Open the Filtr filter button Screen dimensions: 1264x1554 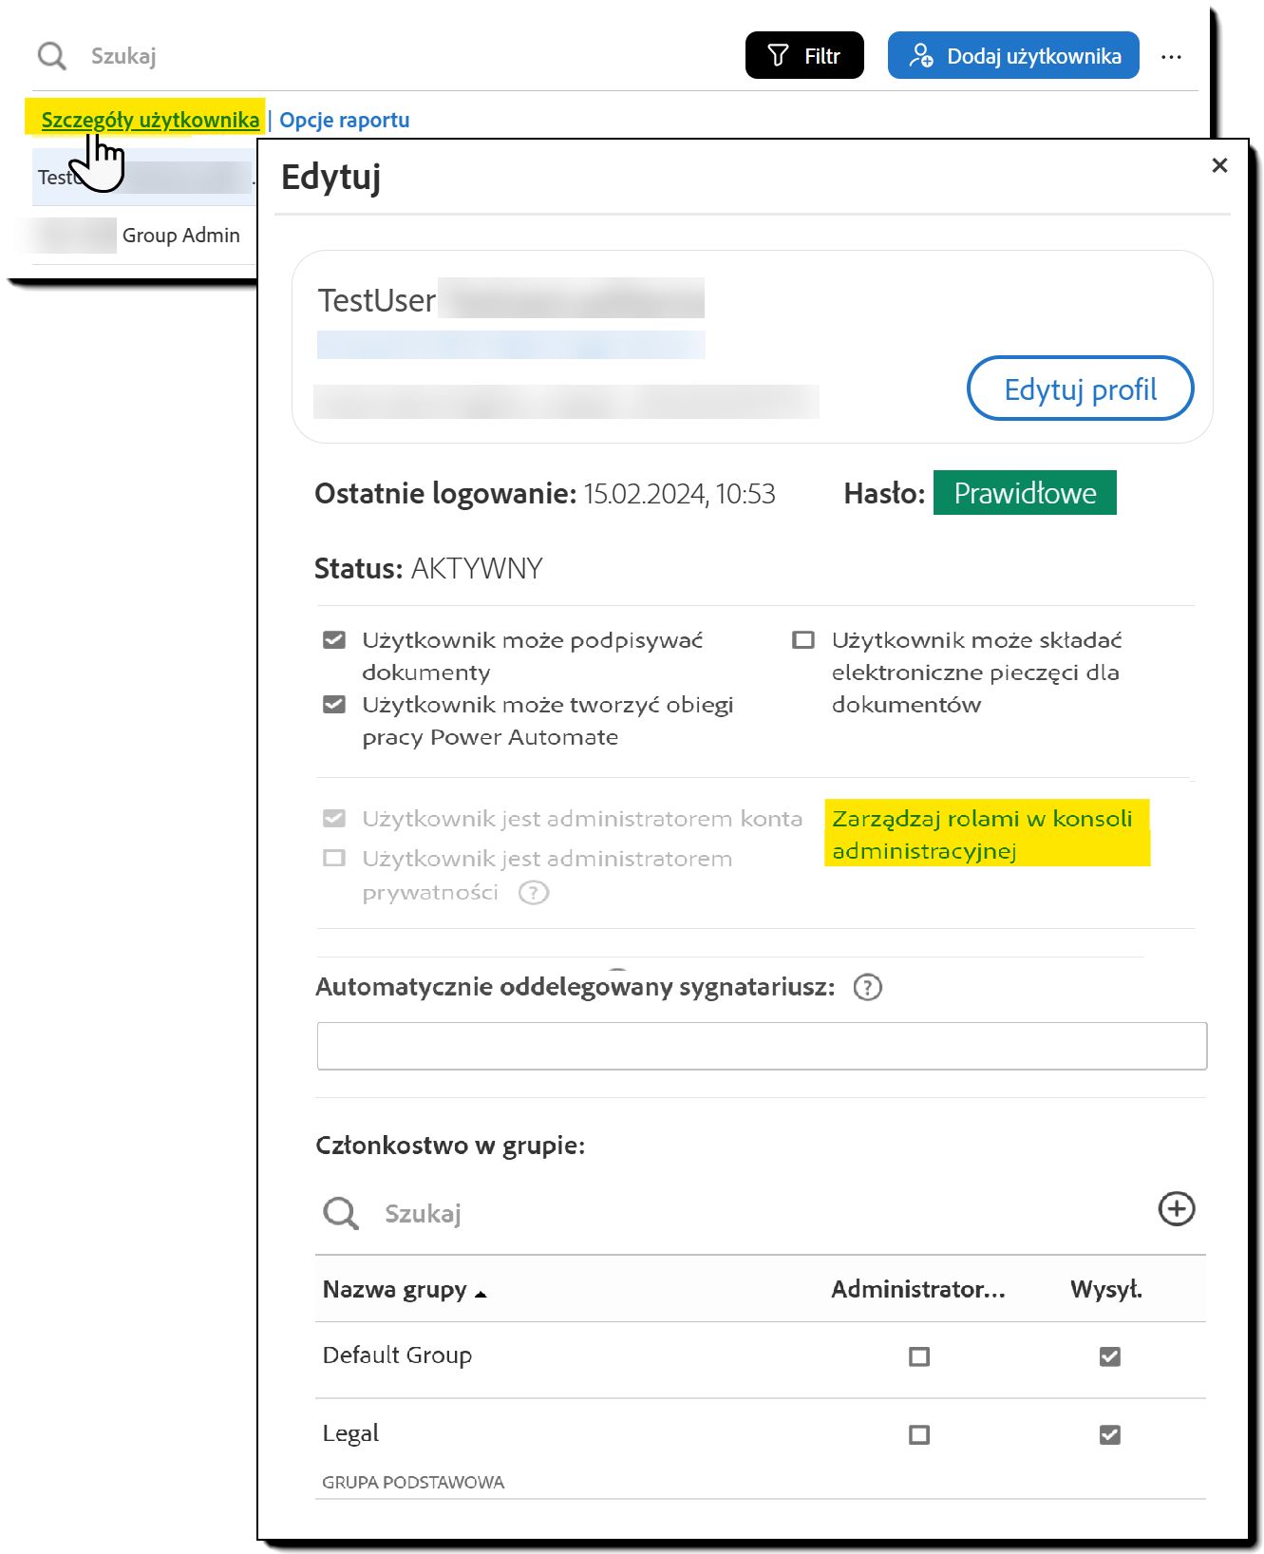(804, 55)
